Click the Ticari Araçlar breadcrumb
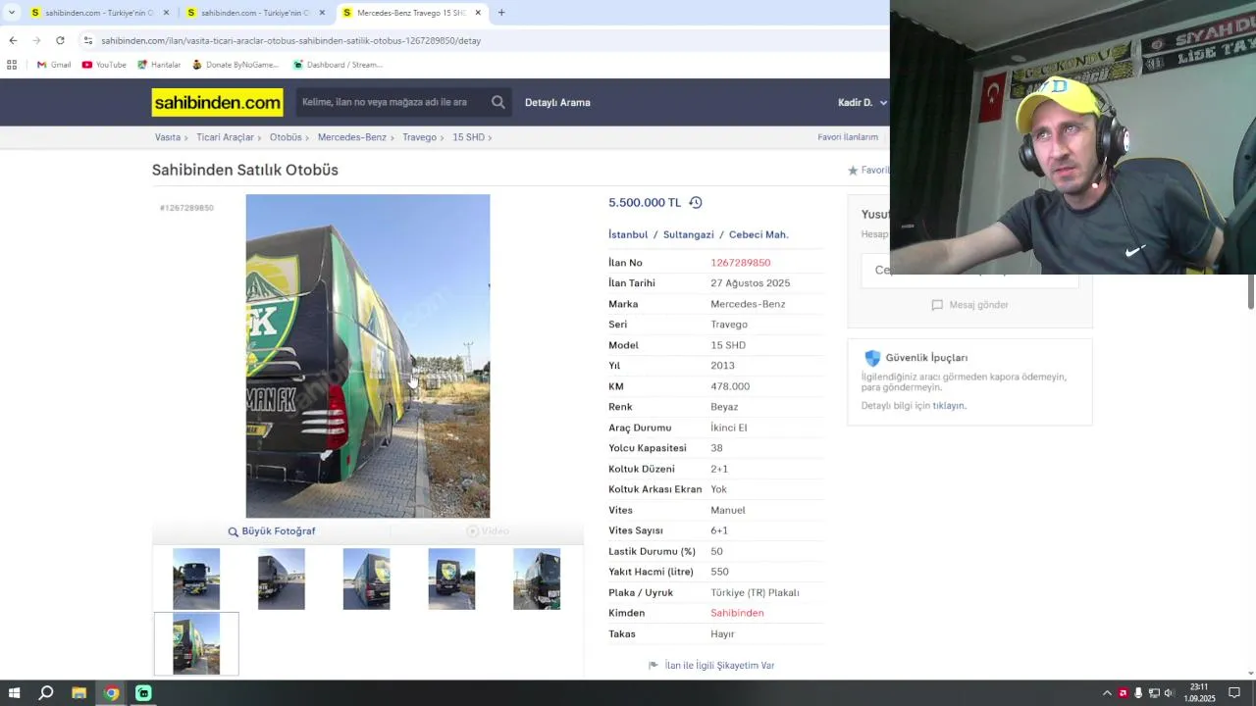Screen dimensions: 1256x706 [225, 137]
